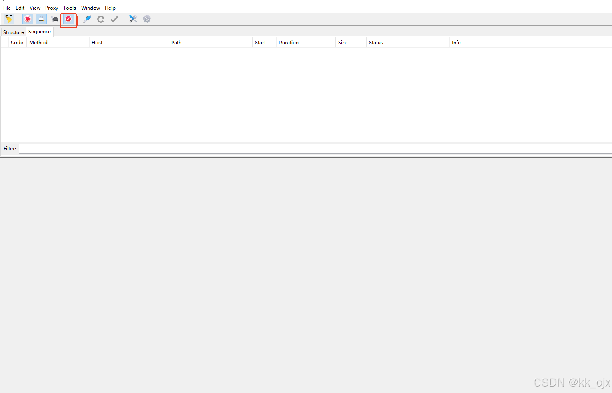
Task: Open the Proxy menu
Action: (52, 8)
